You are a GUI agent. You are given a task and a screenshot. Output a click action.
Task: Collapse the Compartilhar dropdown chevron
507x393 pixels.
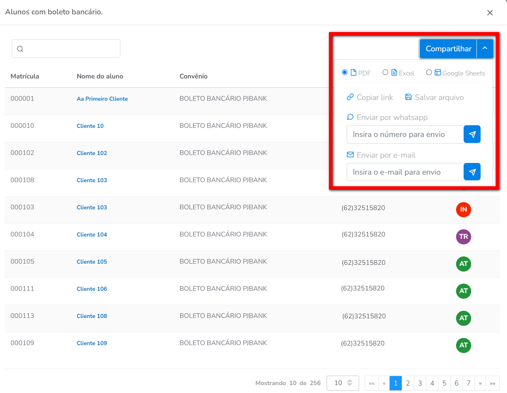click(x=485, y=49)
